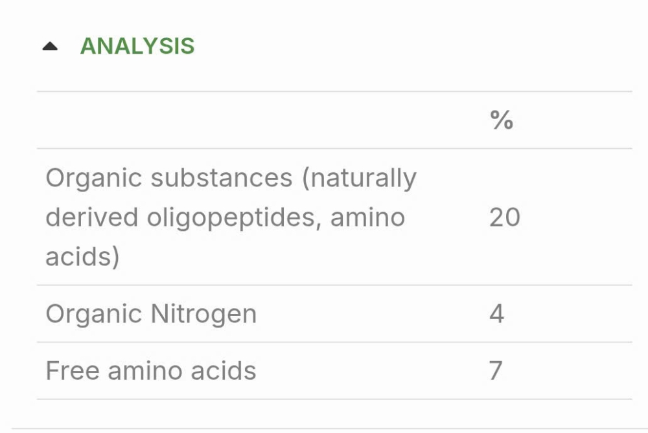Click the text acids) on third line

[83, 257]
